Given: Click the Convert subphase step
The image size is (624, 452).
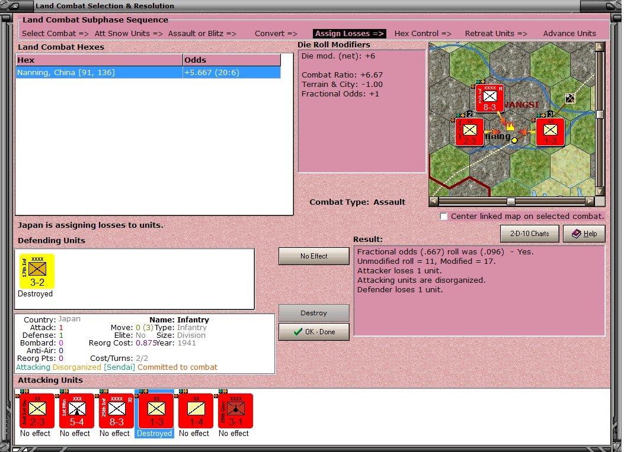Looking at the screenshot, I should point(276,33).
